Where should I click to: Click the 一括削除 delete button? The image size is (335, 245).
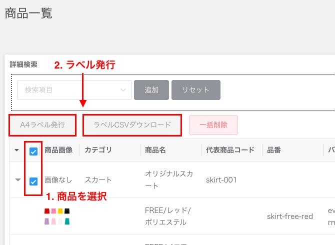(213, 125)
